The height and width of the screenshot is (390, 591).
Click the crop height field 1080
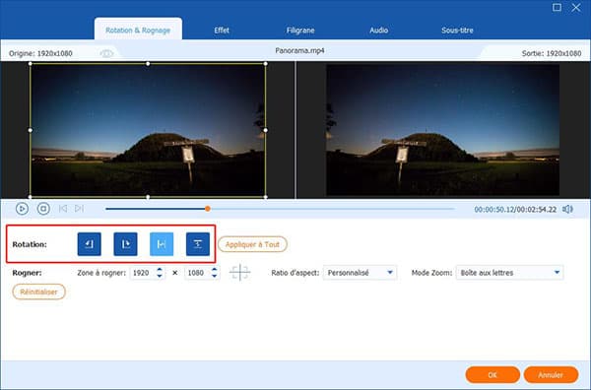click(197, 273)
